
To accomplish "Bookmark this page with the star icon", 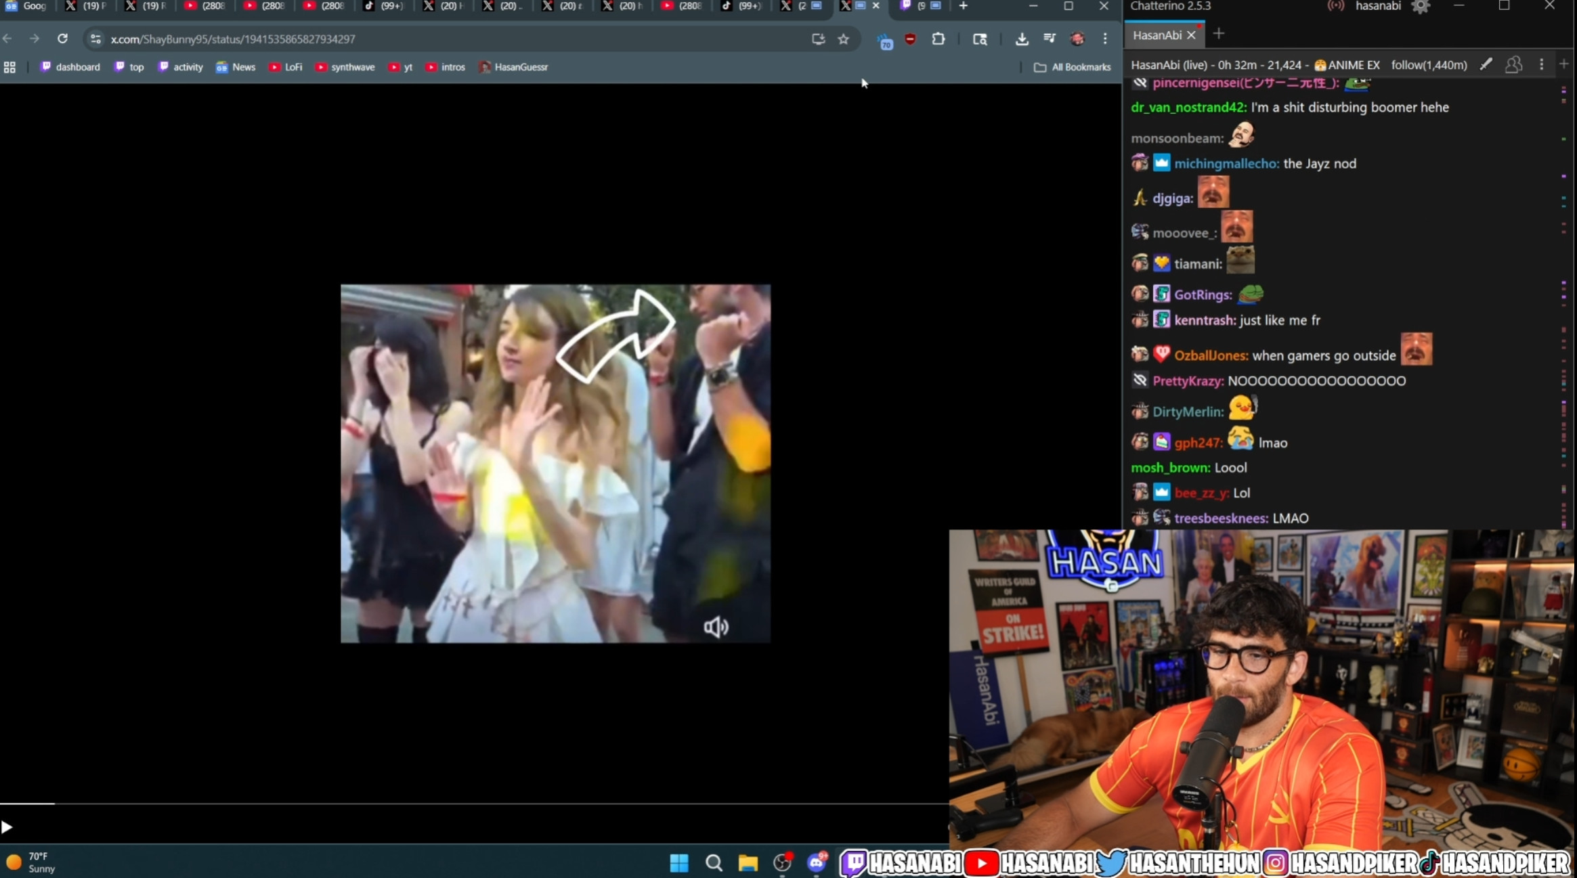I will tap(843, 39).
